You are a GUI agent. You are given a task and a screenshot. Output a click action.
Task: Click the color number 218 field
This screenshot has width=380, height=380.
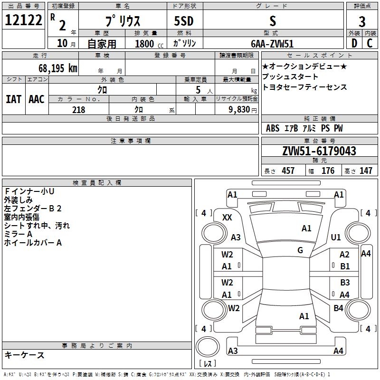tap(79, 110)
